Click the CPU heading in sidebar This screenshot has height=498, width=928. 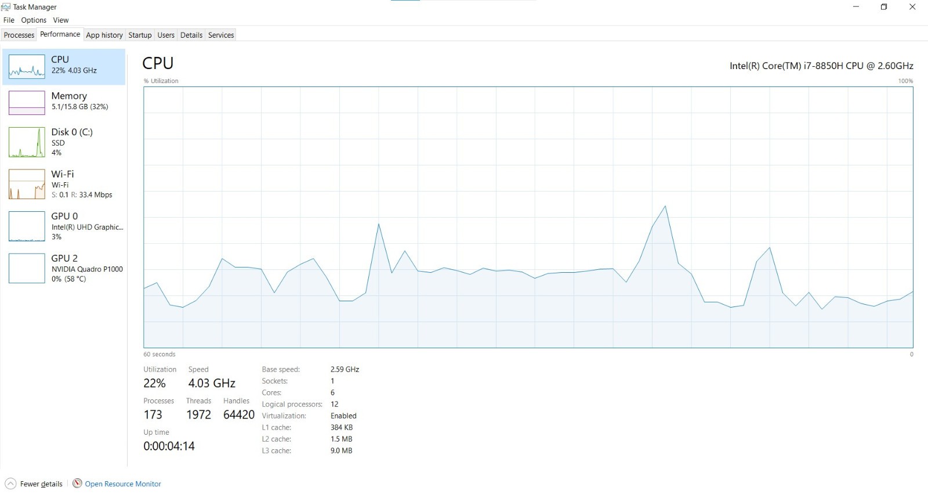click(x=60, y=59)
